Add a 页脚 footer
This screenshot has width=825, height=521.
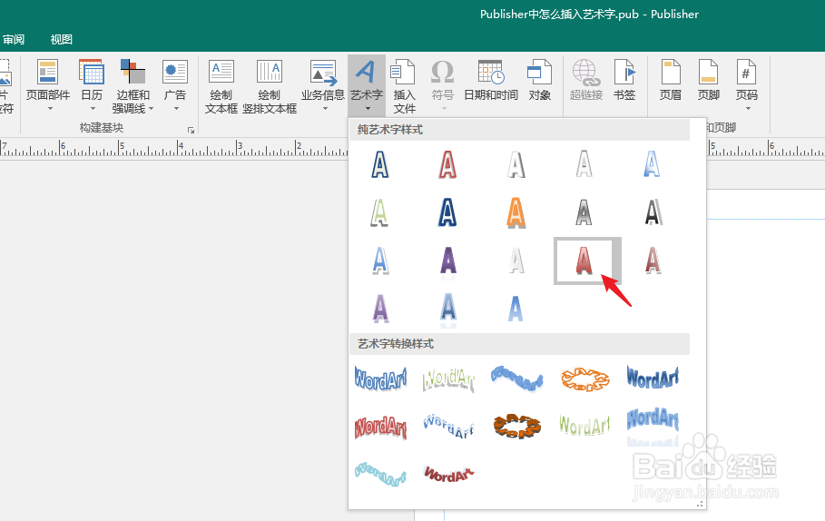coord(708,79)
